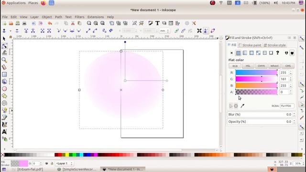The image size is (306, 172).
Task: Choose Swatch fill type
Action: point(271,53)
